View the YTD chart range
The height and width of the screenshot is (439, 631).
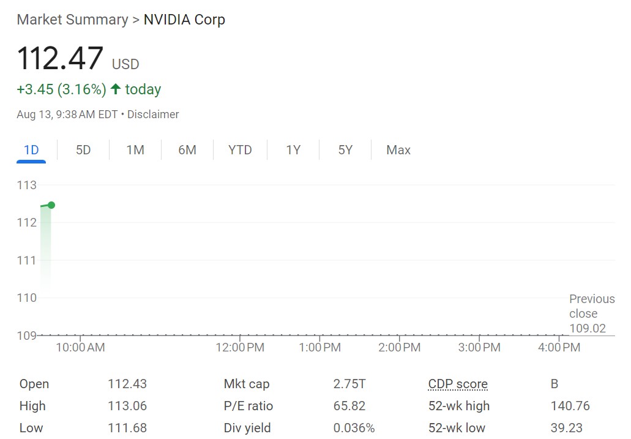[x=240, y=150]
